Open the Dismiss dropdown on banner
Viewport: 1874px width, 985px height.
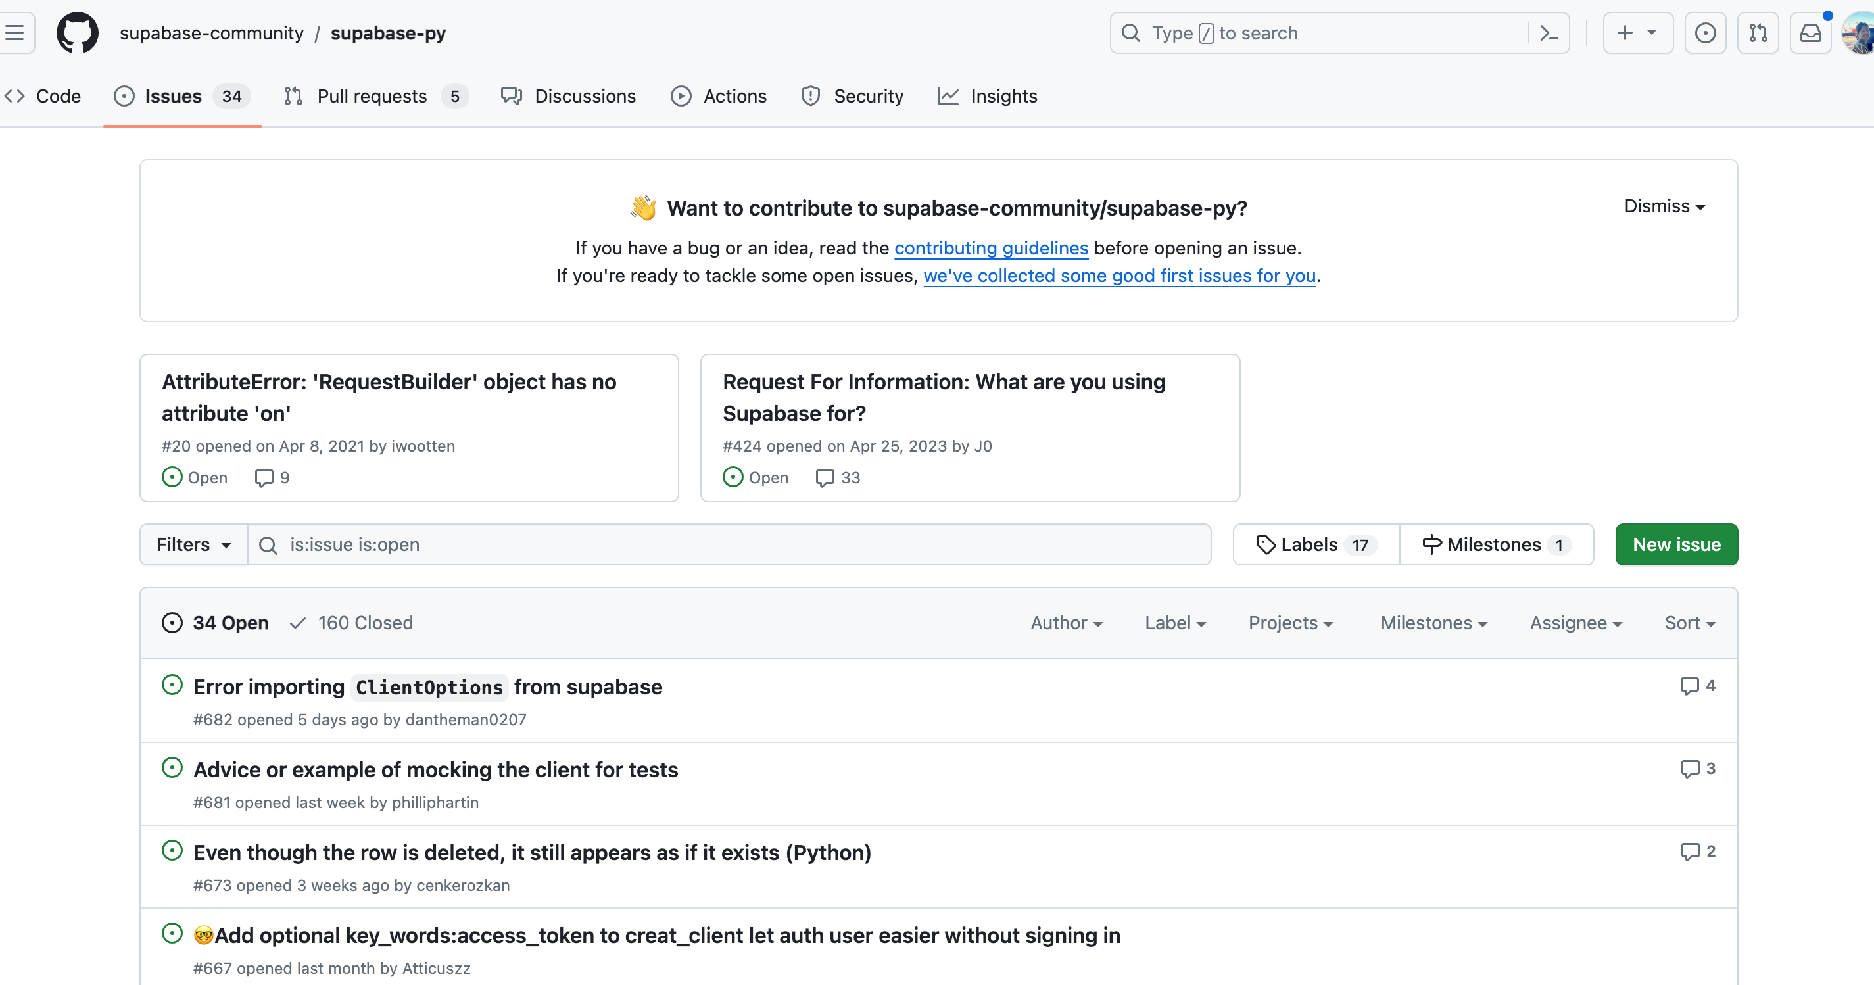coord(1664,206)
